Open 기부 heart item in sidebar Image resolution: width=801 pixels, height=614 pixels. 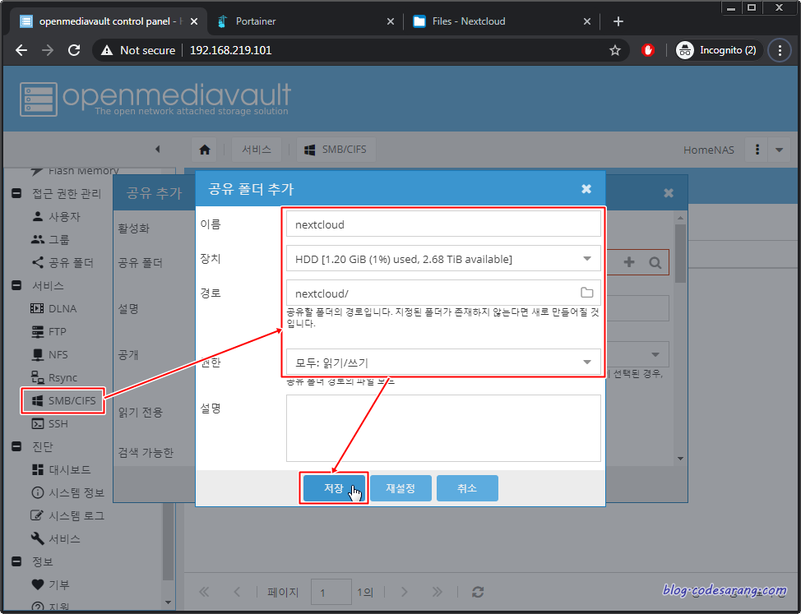[50, 584]
